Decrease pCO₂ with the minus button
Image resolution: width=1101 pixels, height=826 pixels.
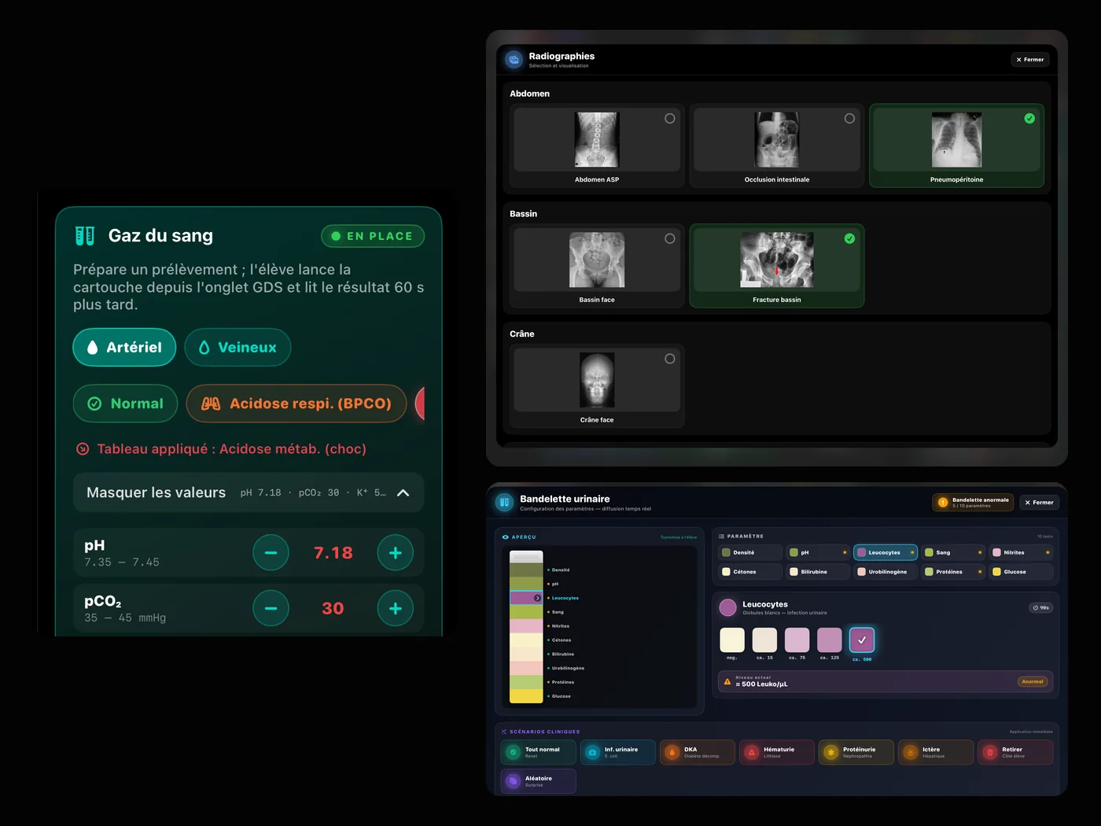point(271,608)
